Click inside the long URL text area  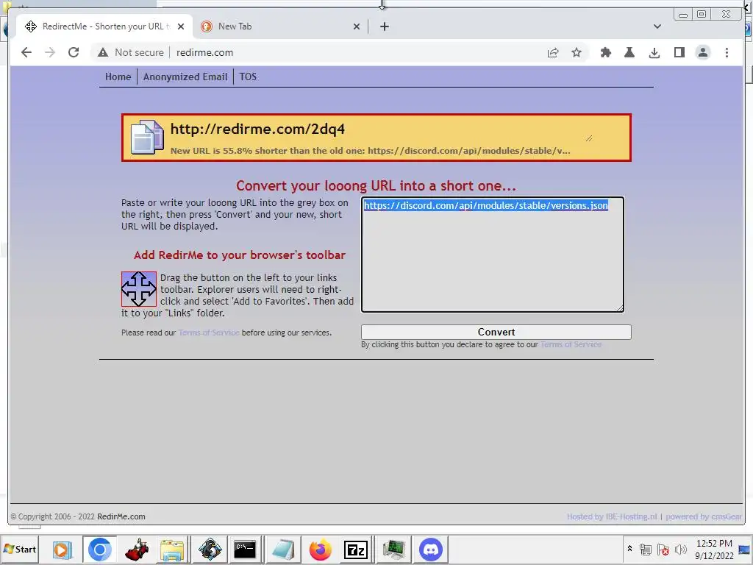[493, 254]
